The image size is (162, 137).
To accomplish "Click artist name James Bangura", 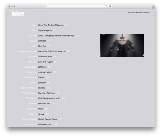I will (x=29, y=88).
